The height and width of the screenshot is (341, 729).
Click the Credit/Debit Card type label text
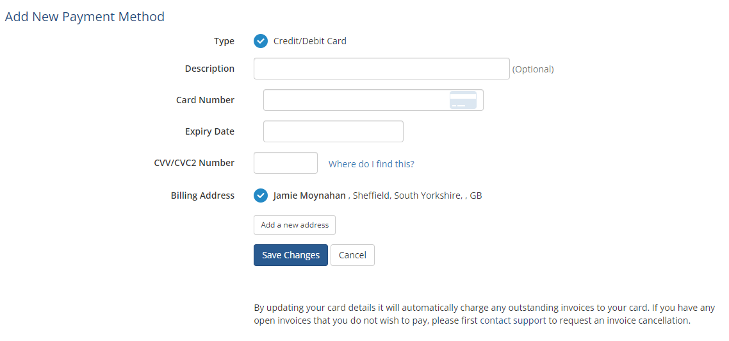(x=309, y=41)
